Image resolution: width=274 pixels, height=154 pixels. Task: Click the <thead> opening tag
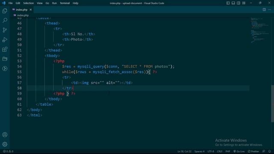(x=52, y=23)
